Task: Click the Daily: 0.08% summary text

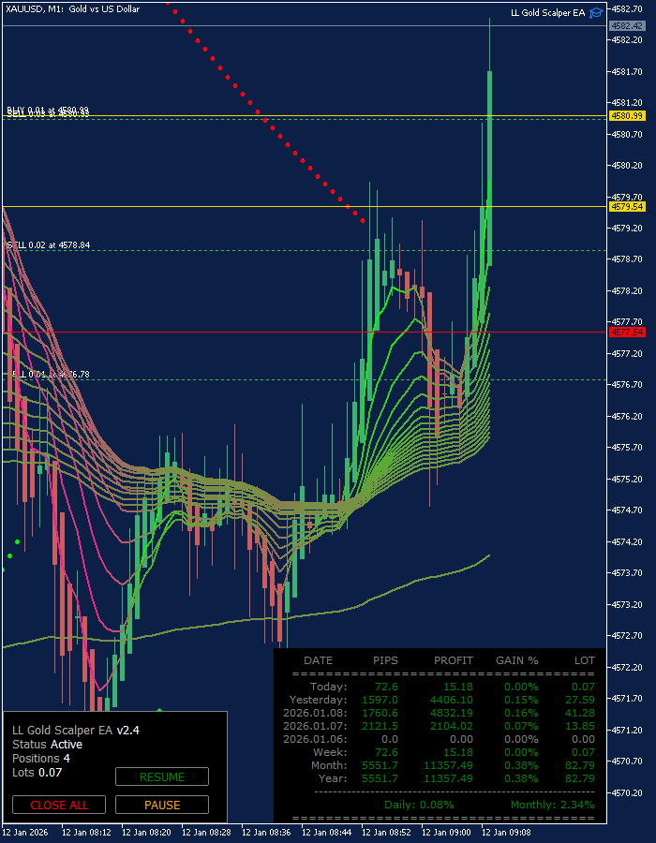Action: coord(420,805)
